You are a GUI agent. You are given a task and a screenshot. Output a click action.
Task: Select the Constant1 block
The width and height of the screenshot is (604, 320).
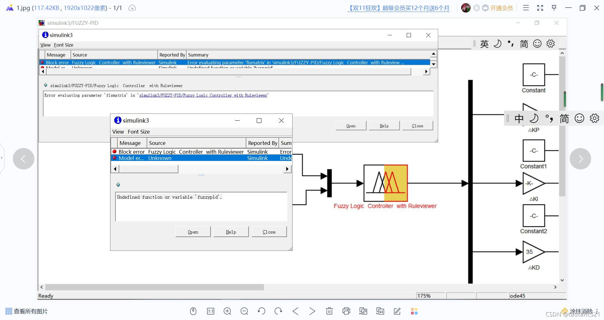point(534,151)
